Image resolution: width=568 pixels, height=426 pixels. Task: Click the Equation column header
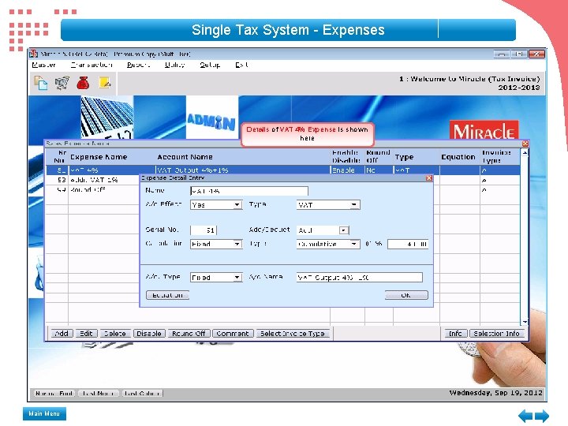point(458,157)
